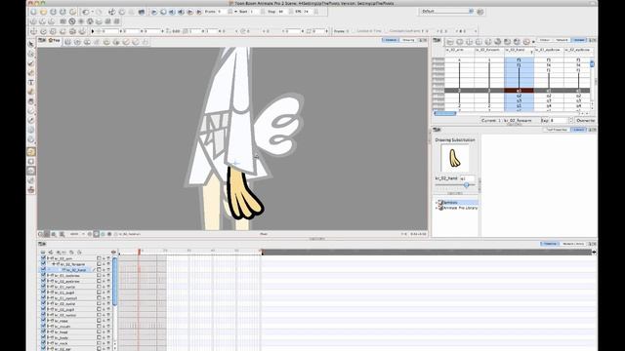Expand the kr_01_pupil layer
The image size is (625, 351).
click(48, 292)
